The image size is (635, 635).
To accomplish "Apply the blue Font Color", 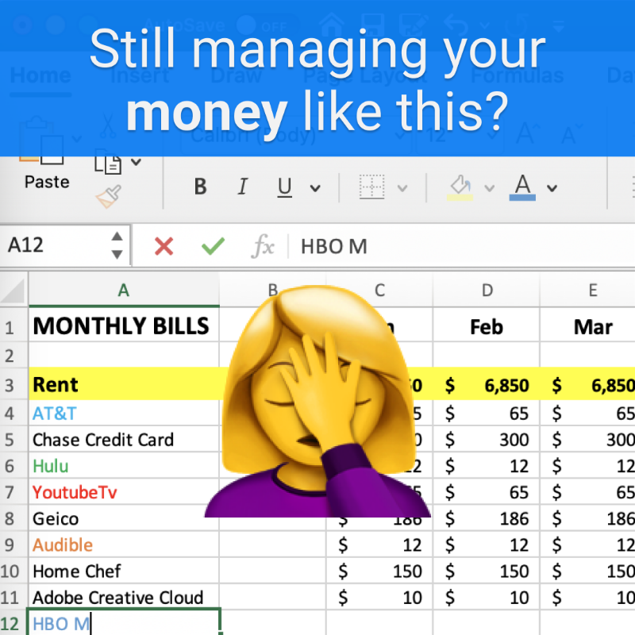I will (522, 187).
